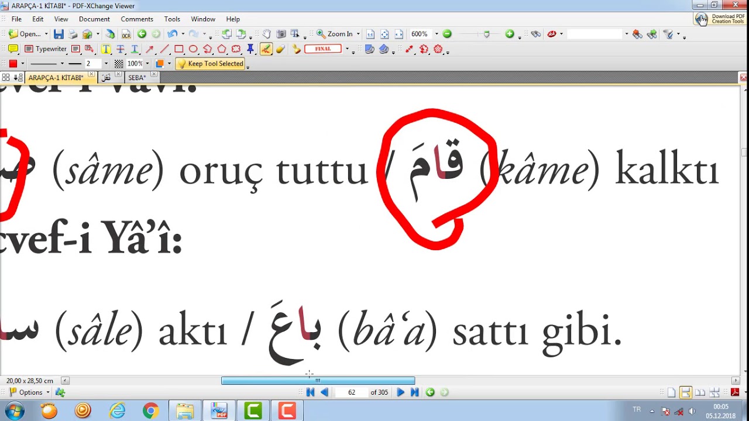749x421 pixels.
Task: Click the green Zoom In plus button
Action: click(x=510, y=34)
